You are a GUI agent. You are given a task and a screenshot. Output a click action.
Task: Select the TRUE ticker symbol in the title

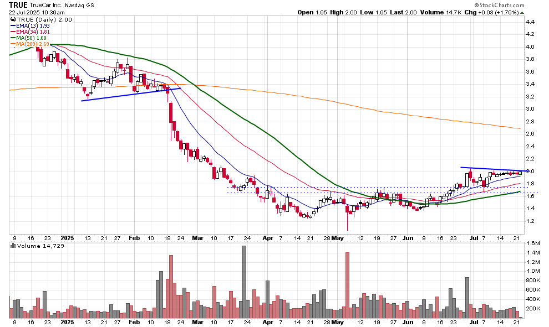coord(17,5)
